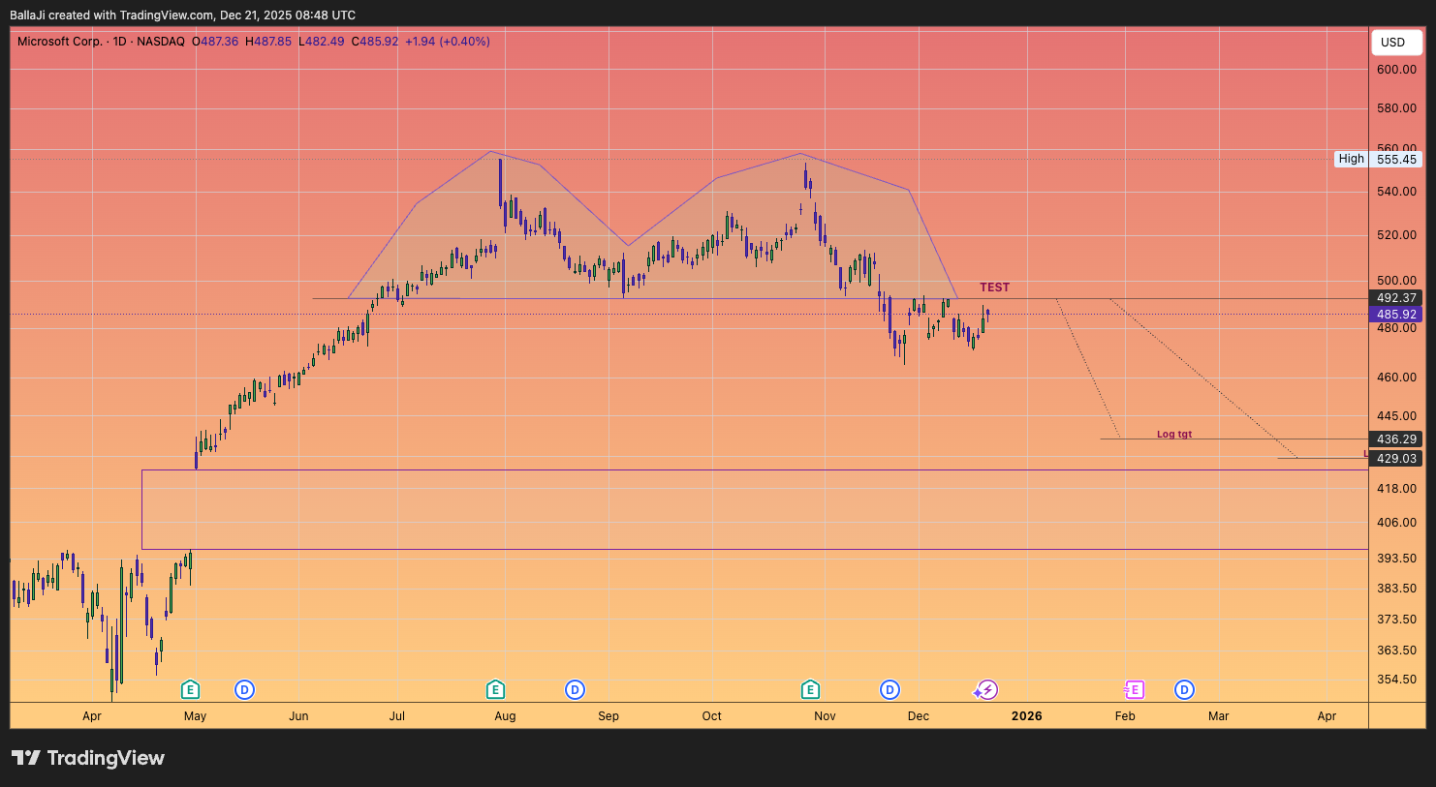Select the earnings E marker near Aug

click(x=495, y=689)
